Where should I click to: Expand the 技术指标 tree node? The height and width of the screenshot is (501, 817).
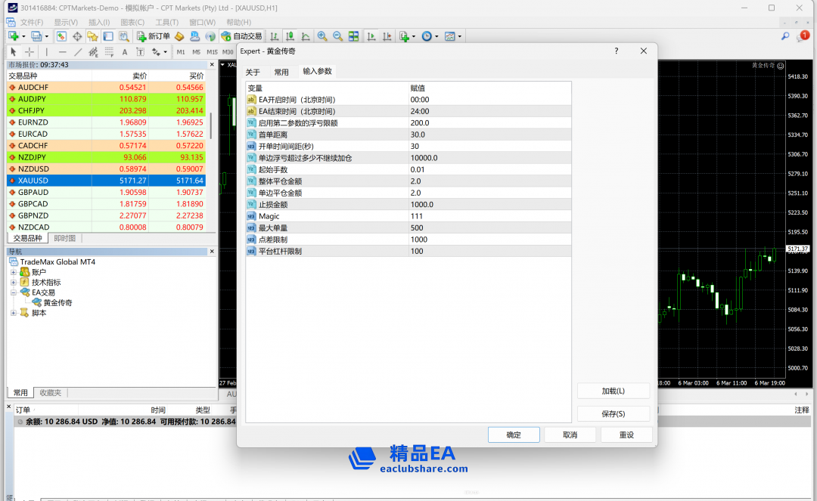14,283
